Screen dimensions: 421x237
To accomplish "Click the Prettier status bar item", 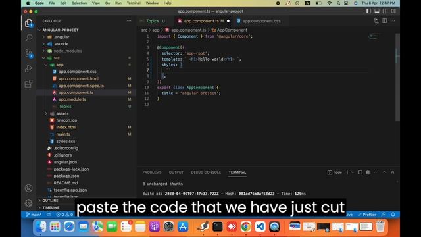I will [367, 215].
